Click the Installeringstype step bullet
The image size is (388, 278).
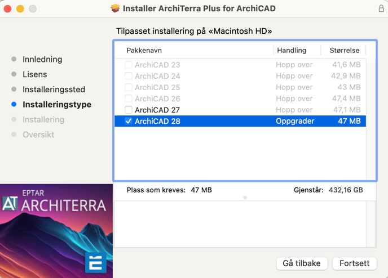(14, 105)
